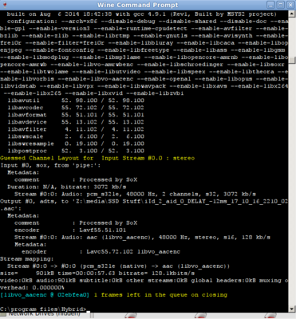Click the Stream #0:0 -> #0:0 mapping line

[x=119, y=266]
